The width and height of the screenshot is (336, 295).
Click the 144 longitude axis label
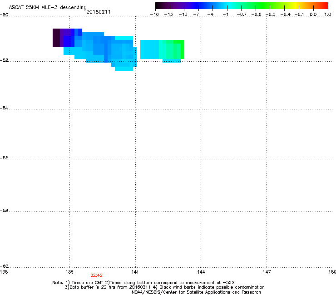coord(201,272)
